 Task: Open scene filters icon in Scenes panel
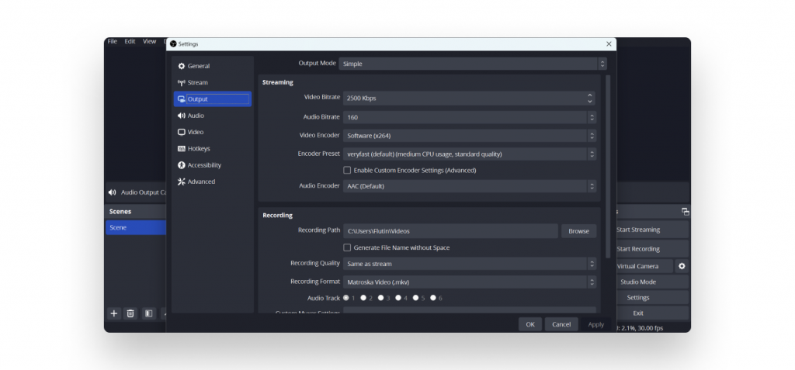148,313
